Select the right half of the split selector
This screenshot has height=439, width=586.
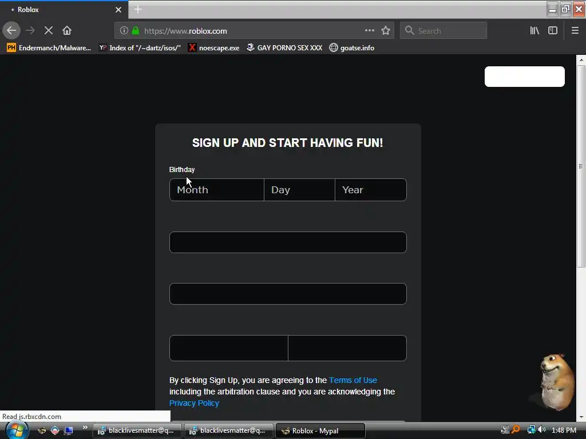click(347, 348)
